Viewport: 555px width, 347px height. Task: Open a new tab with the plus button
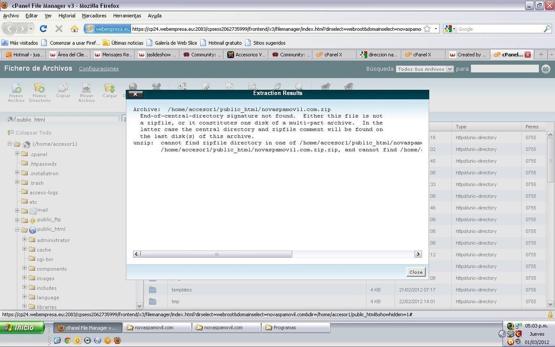tap(541, 54)
